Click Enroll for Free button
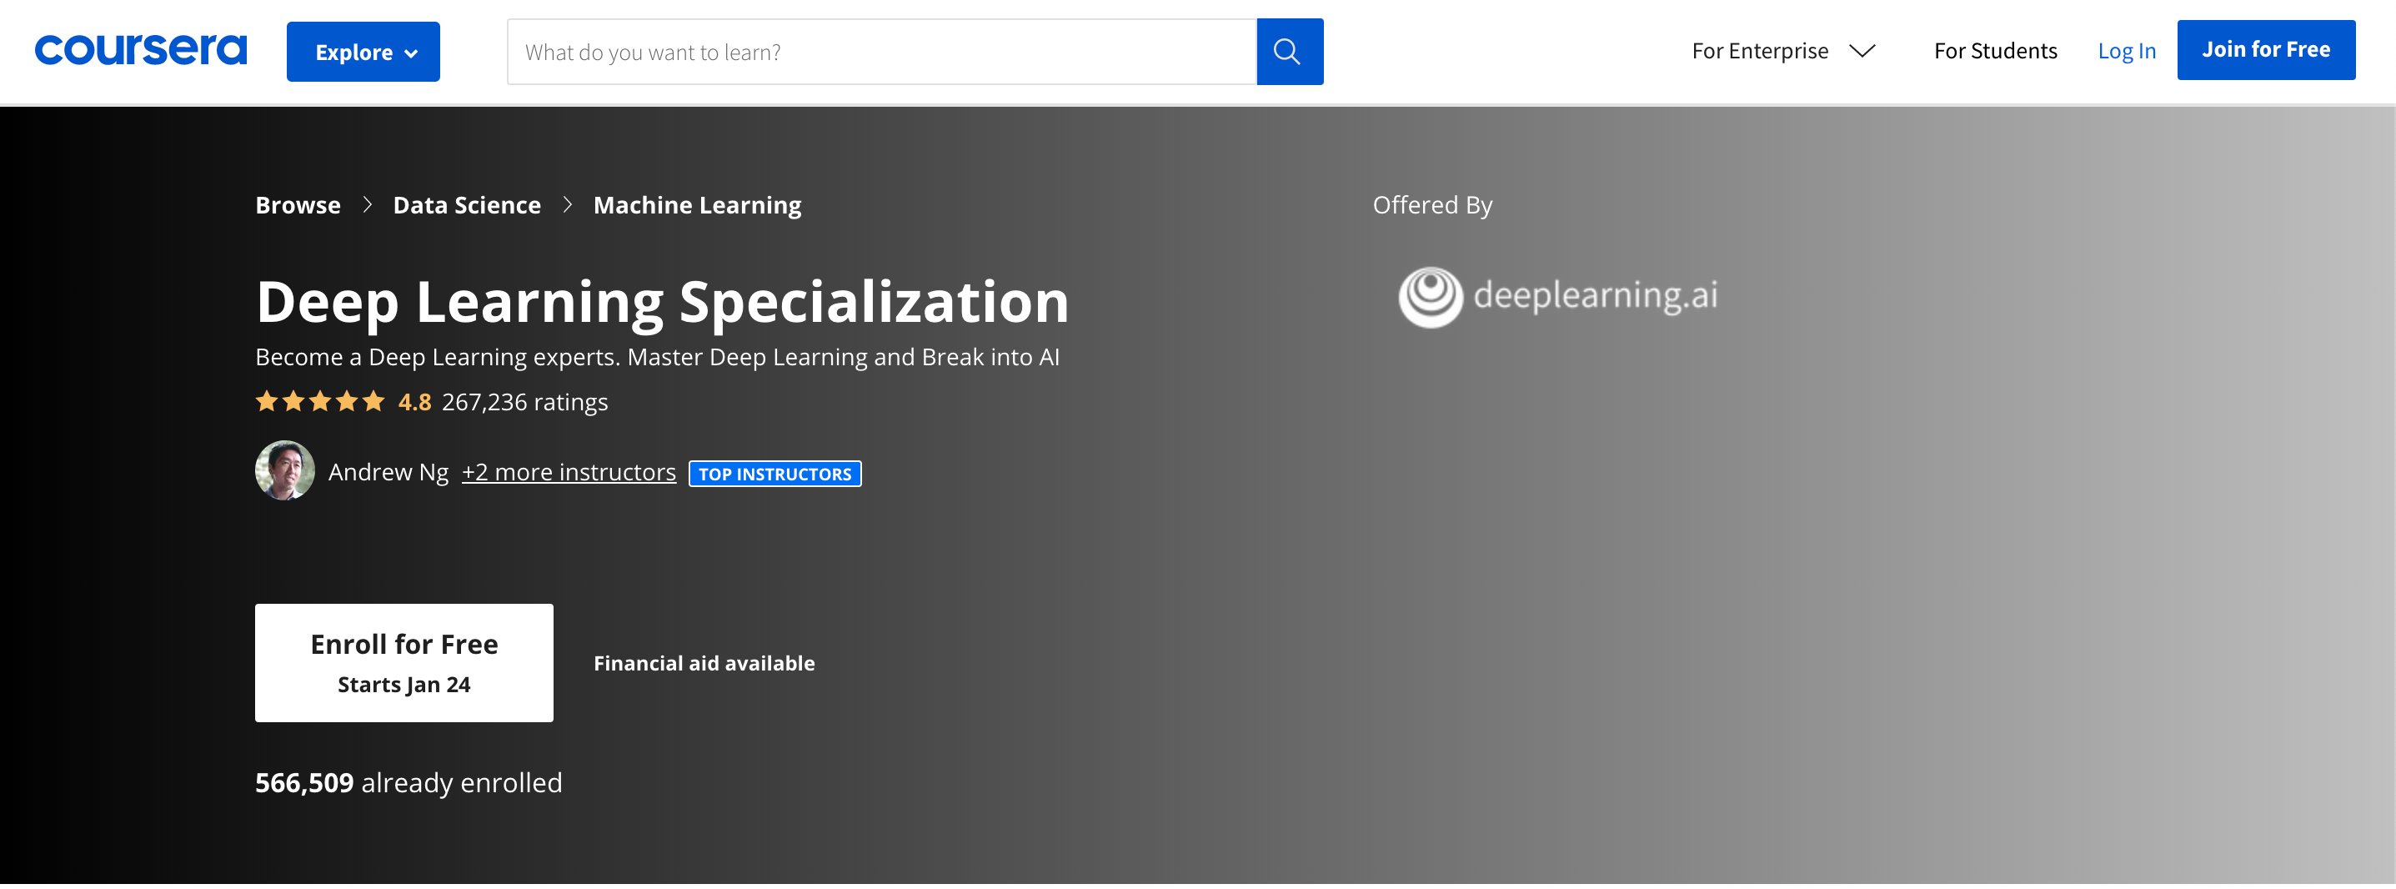Viewport: 2396px width, 889px height. 404,663
